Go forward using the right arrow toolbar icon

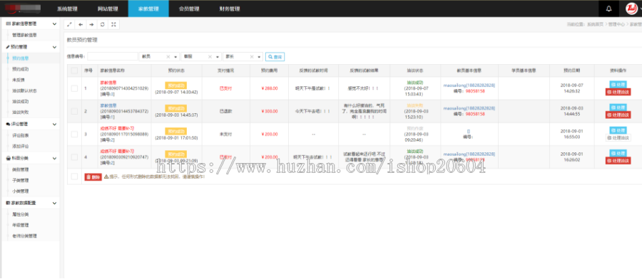point(92,24)
